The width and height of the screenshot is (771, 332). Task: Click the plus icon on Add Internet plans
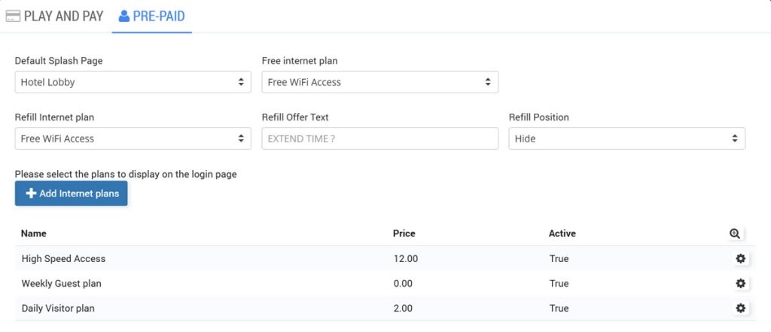31,193
